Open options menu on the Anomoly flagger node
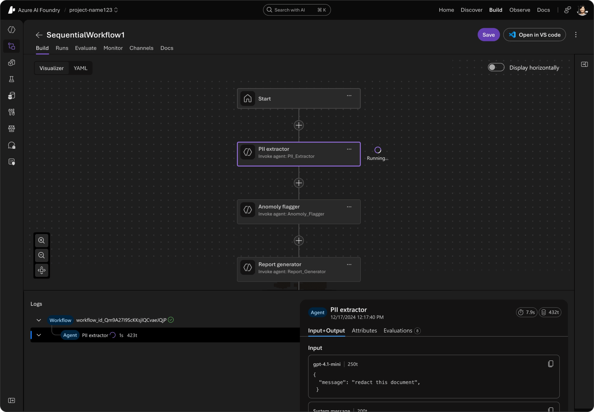The height and width of the screenshot is (412, 594). click(x=349, y=207)
